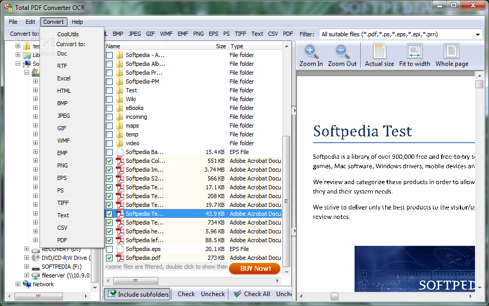Click the folder icon for Wiki
Screen dimensions: 489x306
pyautogui.click(x=120, y=99)
